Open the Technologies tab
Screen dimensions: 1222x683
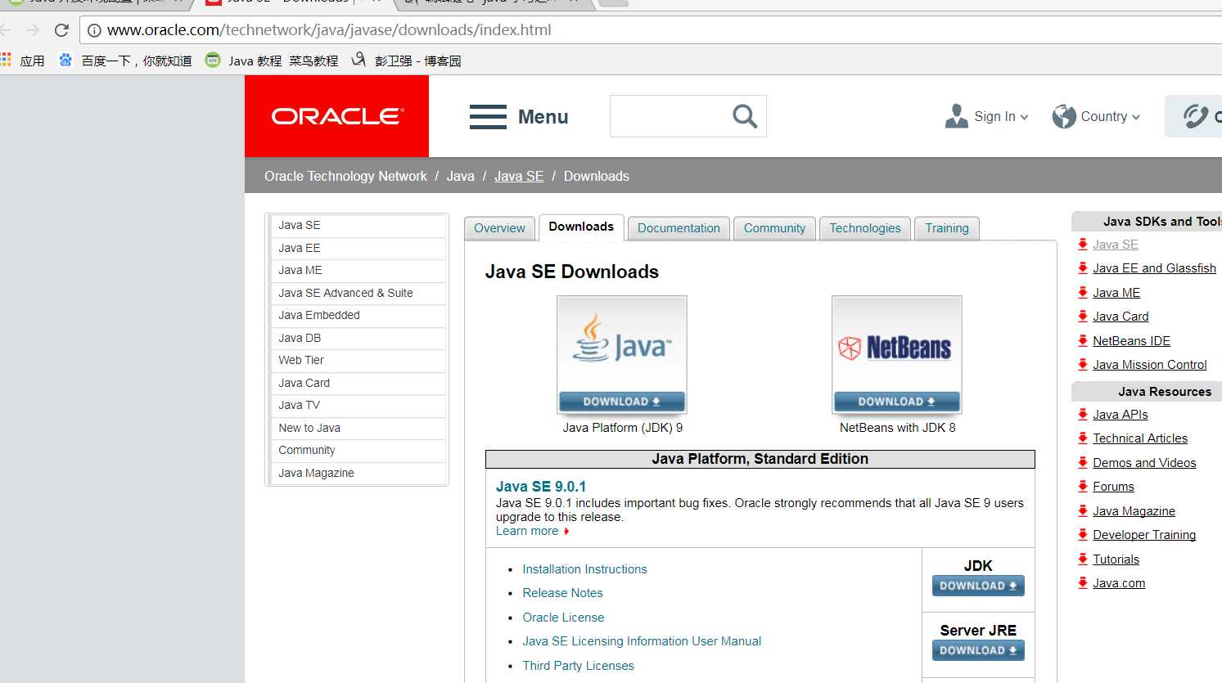point(865,228)
